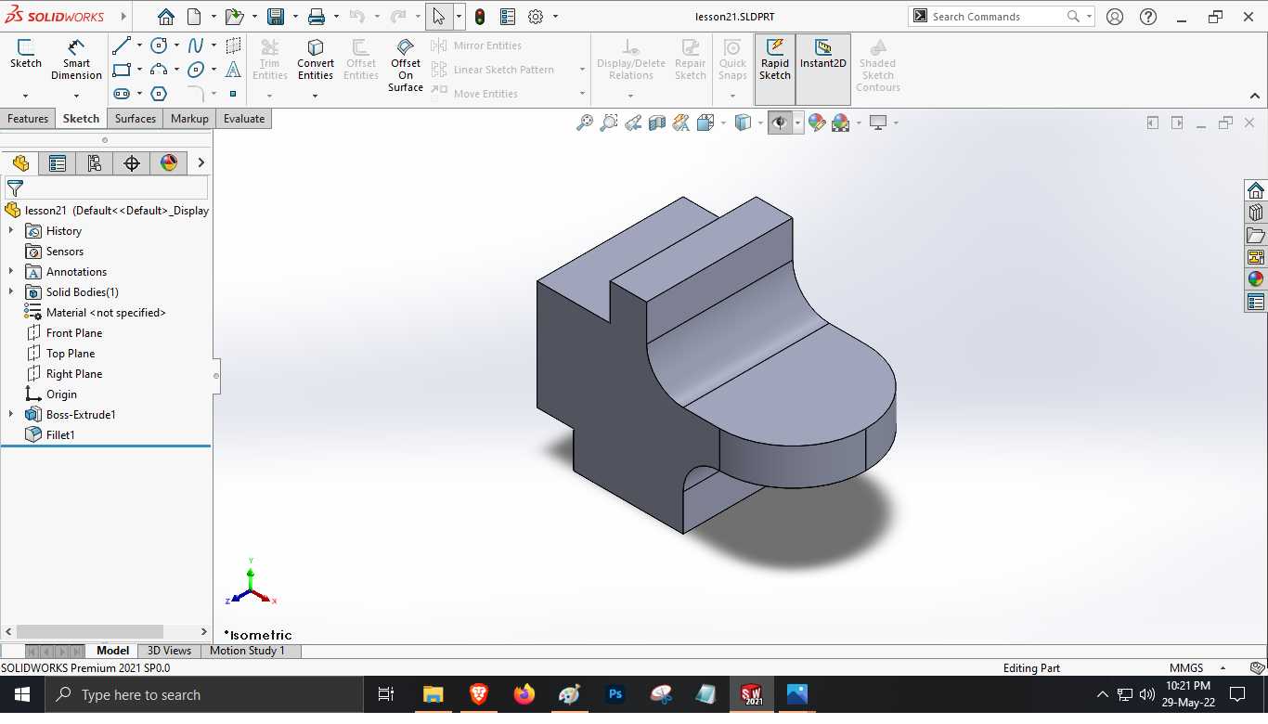Screen dimensions: 1268x724
Task: Open Photoshop from the Windows taskbar
Action: 615,694
